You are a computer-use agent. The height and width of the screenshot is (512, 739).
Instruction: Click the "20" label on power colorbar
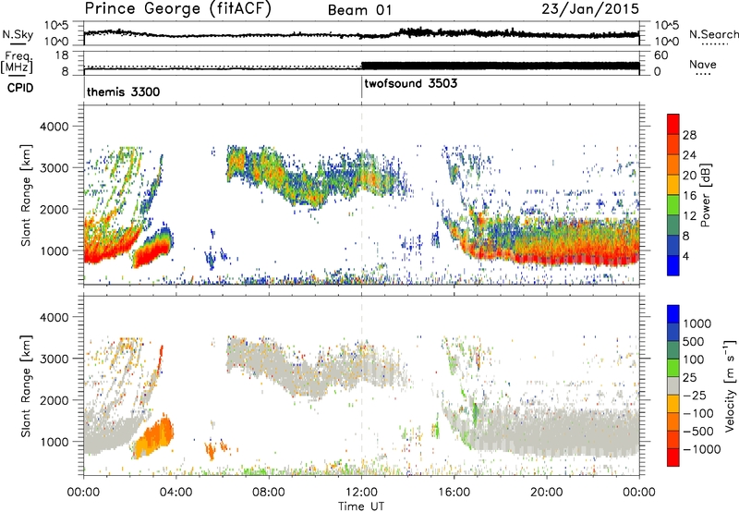(689, 176)
